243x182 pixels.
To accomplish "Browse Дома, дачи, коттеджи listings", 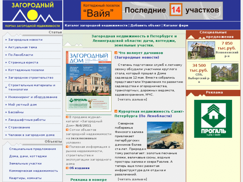I will 28,156.
